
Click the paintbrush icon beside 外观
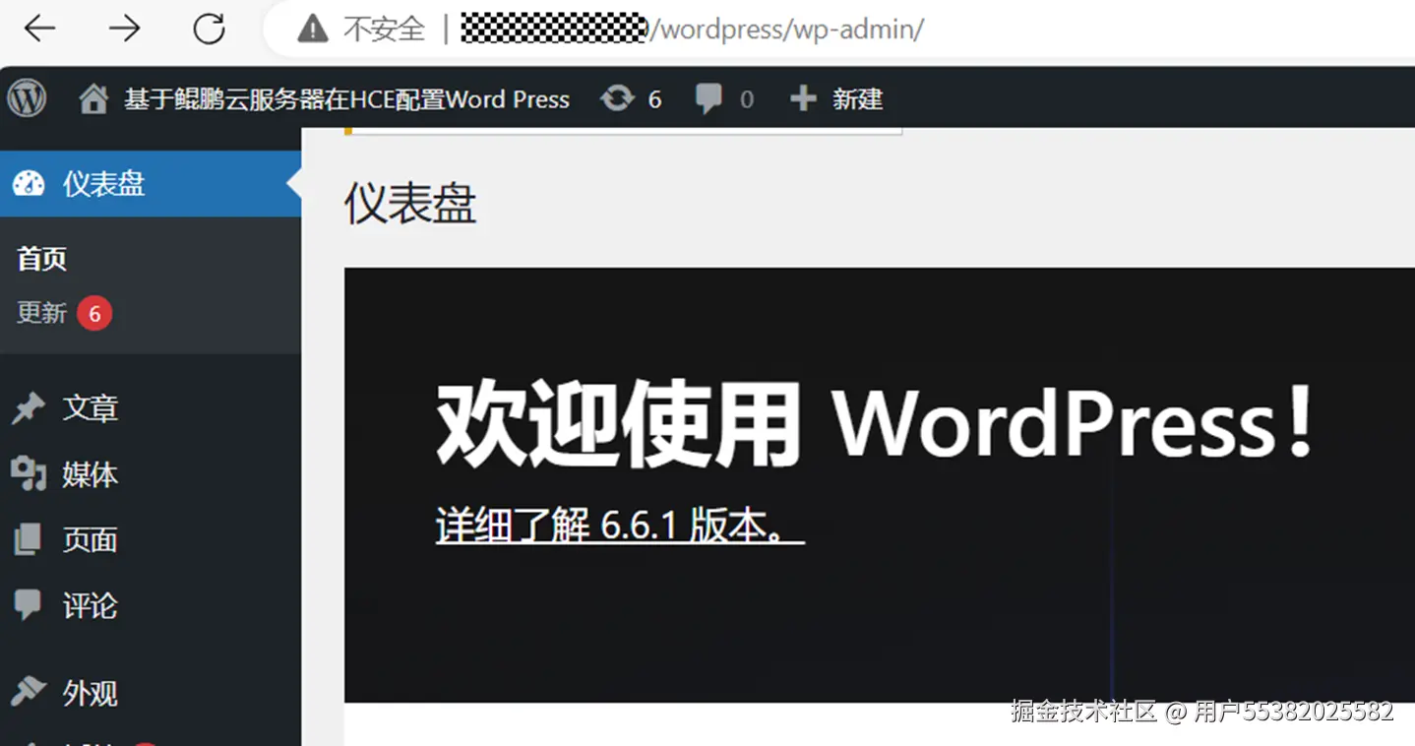coord(29,692)
